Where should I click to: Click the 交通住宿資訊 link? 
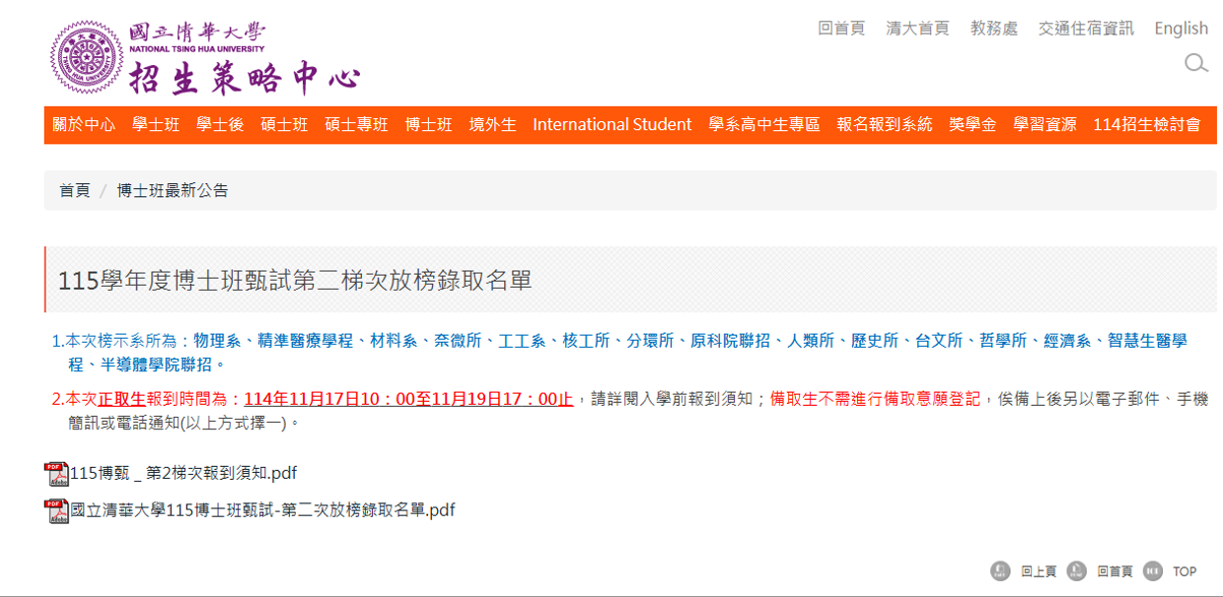[1085, 28]
